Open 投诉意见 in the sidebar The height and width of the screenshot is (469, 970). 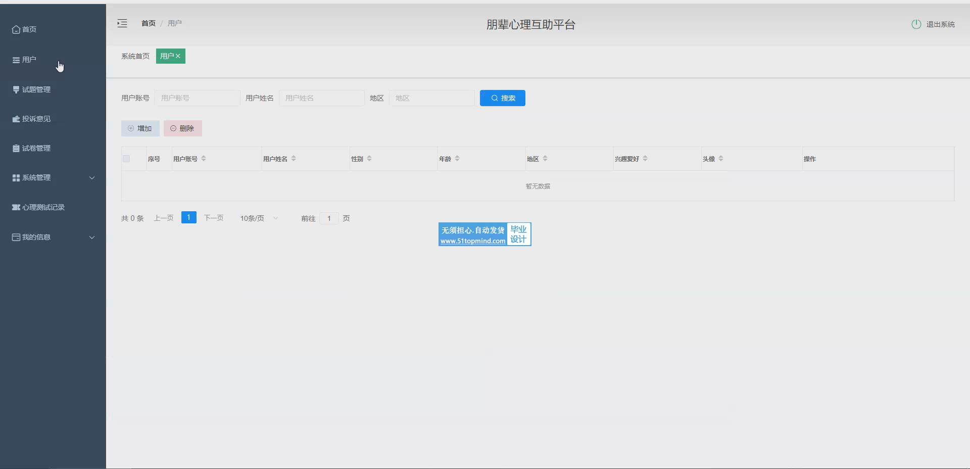53,119
